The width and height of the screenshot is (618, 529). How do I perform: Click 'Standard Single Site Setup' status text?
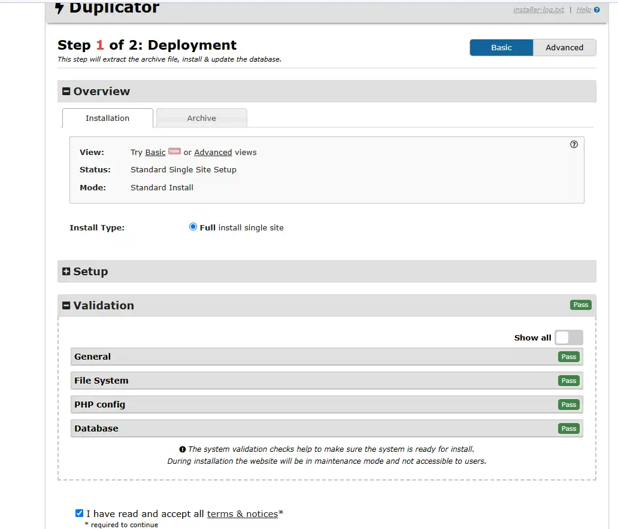[183, 170]
